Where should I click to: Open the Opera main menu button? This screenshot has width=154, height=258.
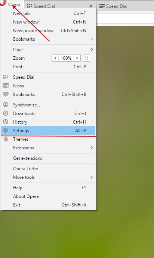coord(11,4)
